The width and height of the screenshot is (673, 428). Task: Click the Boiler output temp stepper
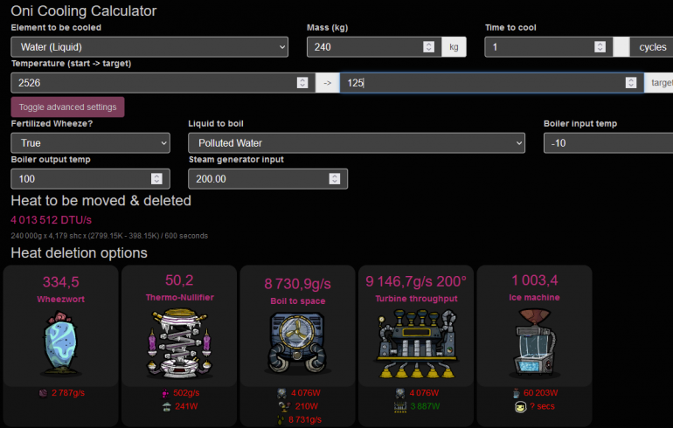click(x=156, y=179)
